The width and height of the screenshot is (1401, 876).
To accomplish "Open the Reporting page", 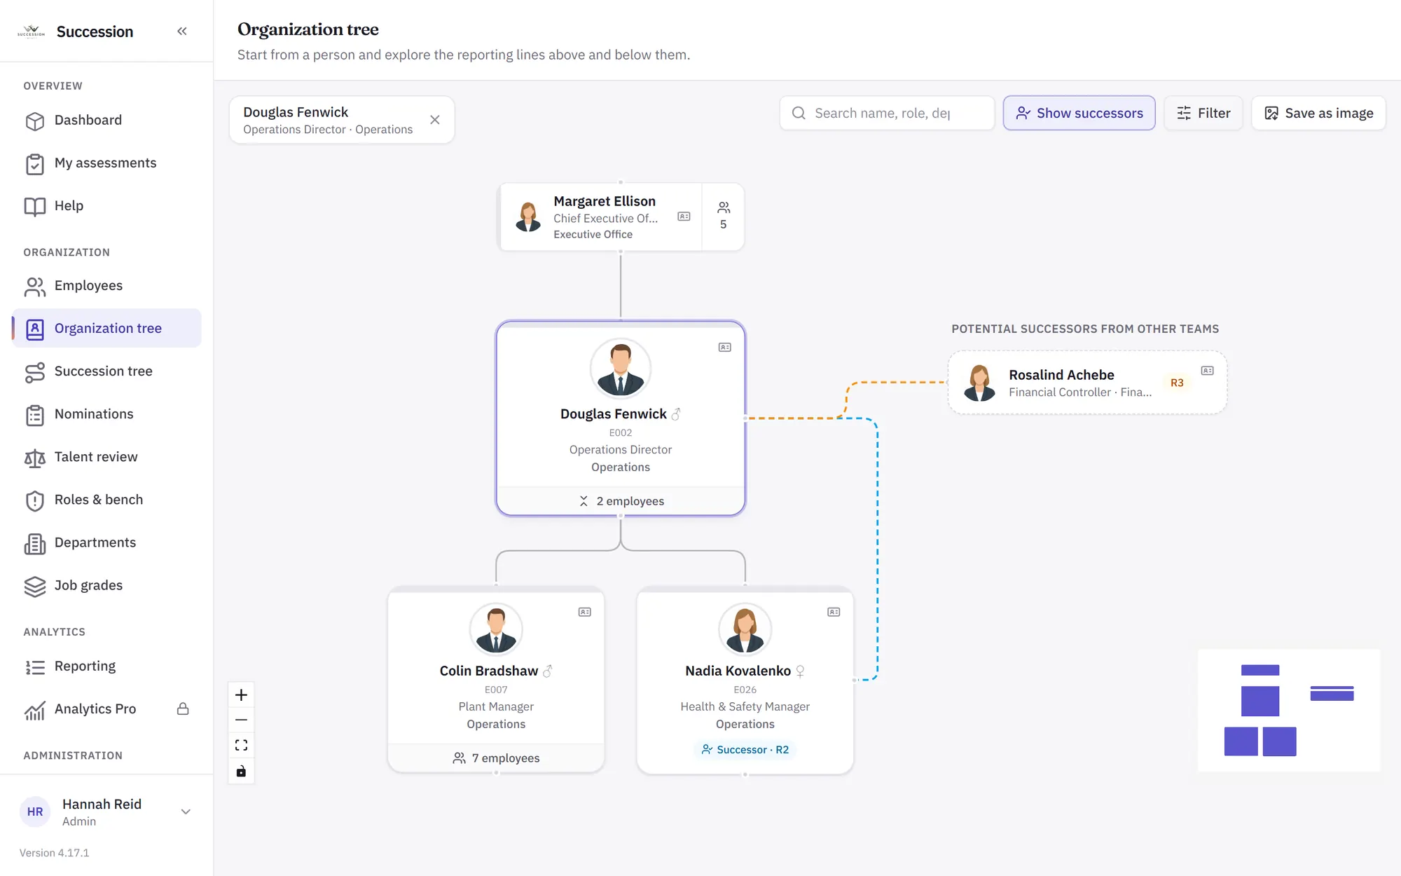I will click(106, 666).
